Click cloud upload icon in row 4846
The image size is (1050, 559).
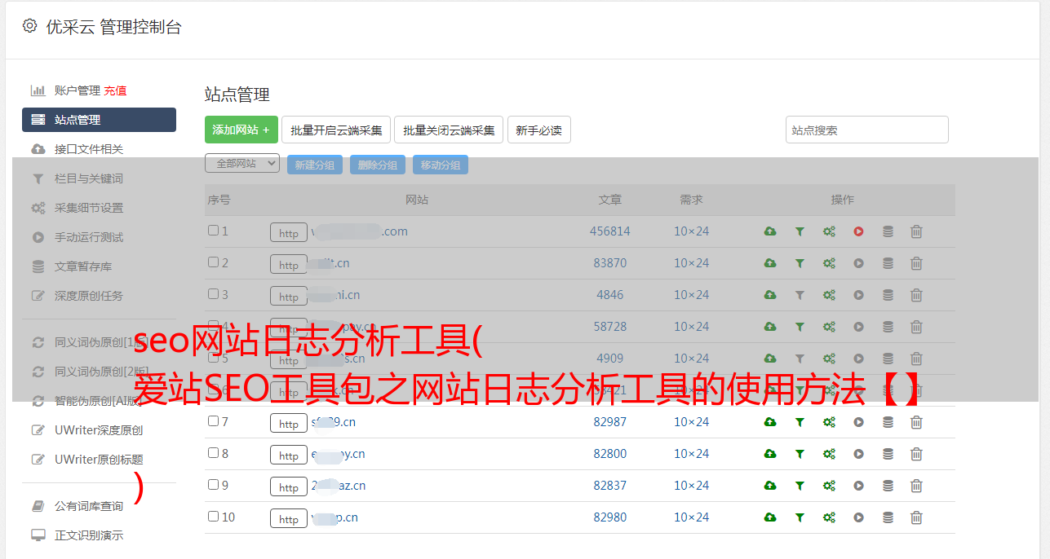[x=770, y=295]
